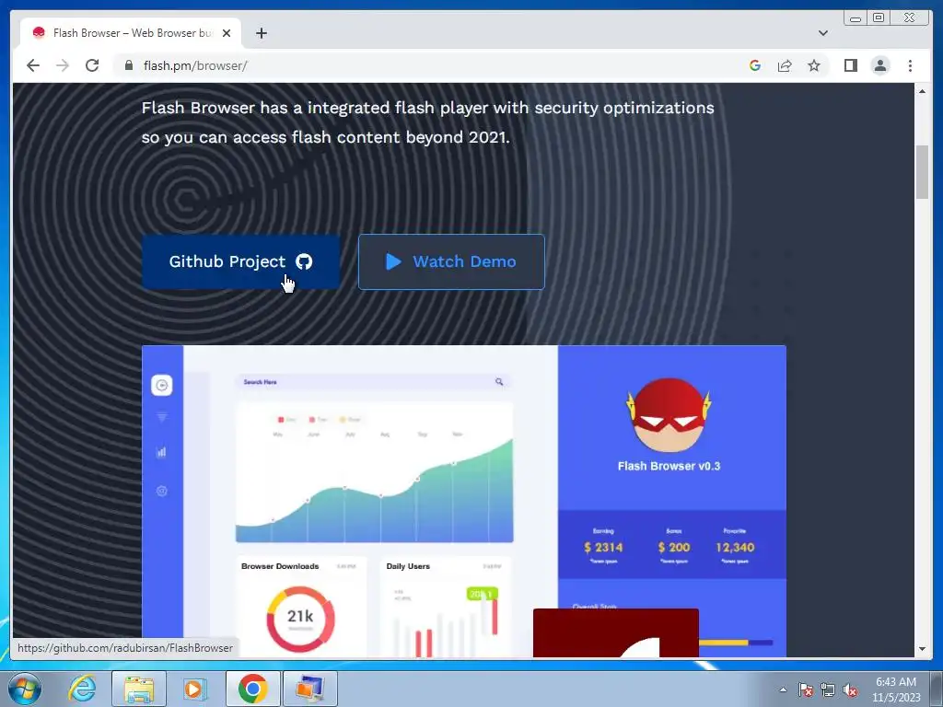Click the muted volume tray icon
This screenshot has height=707, width=943.
tap(850, 690)
